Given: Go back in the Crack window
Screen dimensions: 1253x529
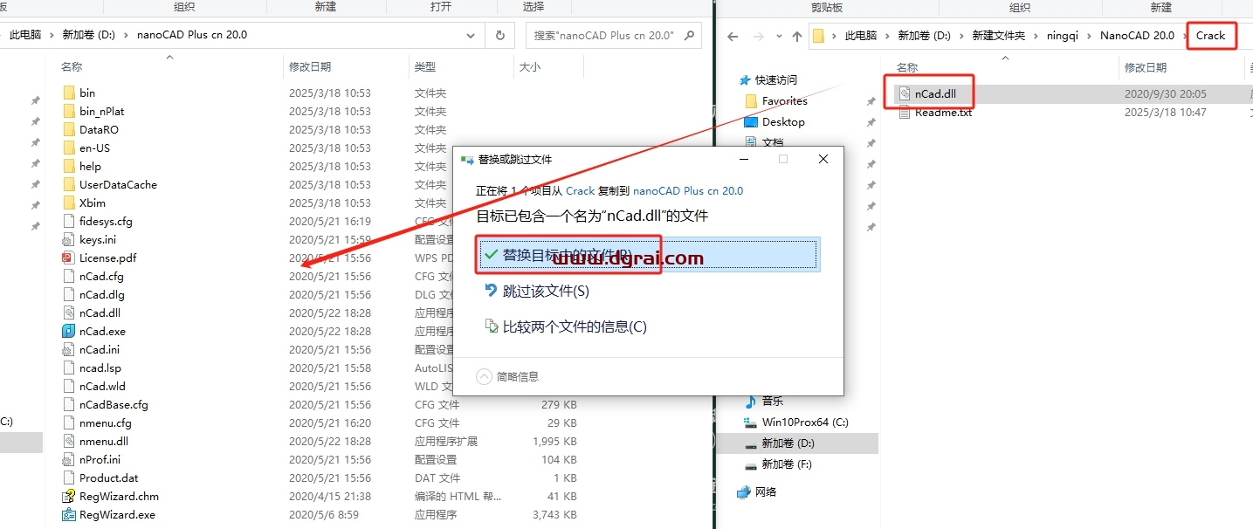Looking at the screenshot, I should tap(733, 37).
